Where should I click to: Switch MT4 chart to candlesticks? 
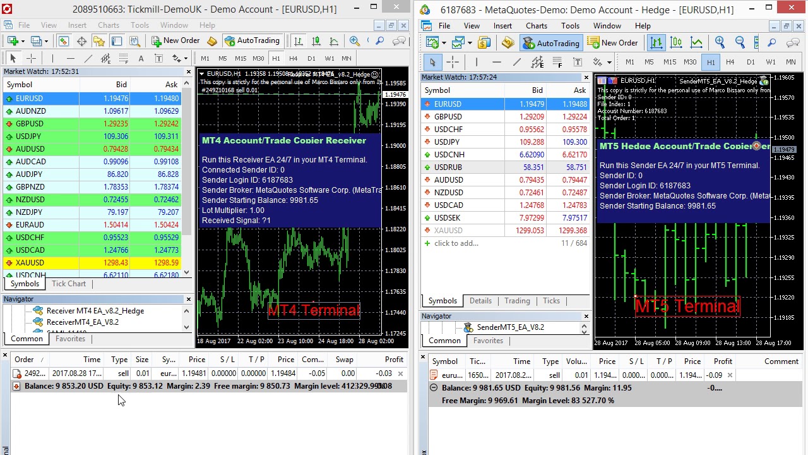pos(316,40)
